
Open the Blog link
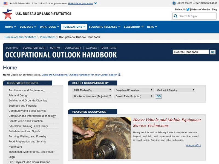[x=214, y=10]
